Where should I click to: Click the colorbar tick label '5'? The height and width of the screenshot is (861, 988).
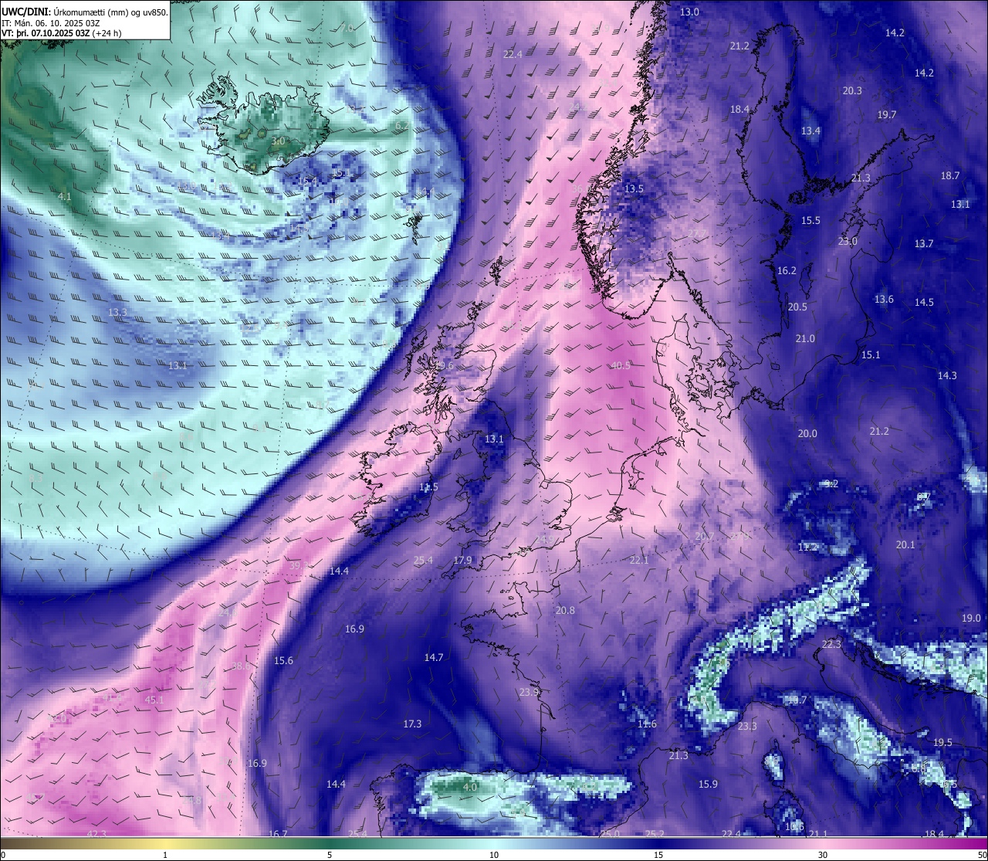click(x=330, y=855)
